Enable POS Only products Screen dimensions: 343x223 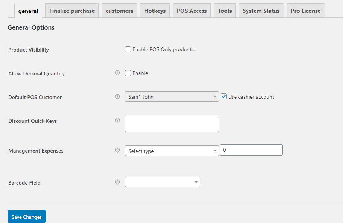coord(128,49)
